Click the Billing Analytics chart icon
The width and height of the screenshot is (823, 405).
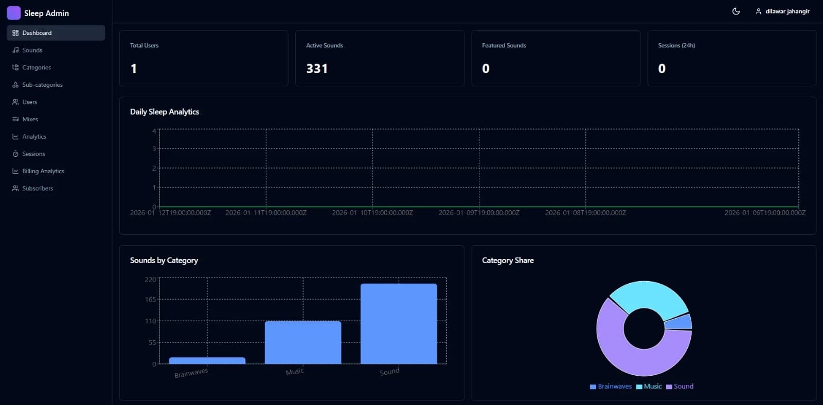[15, 171]
